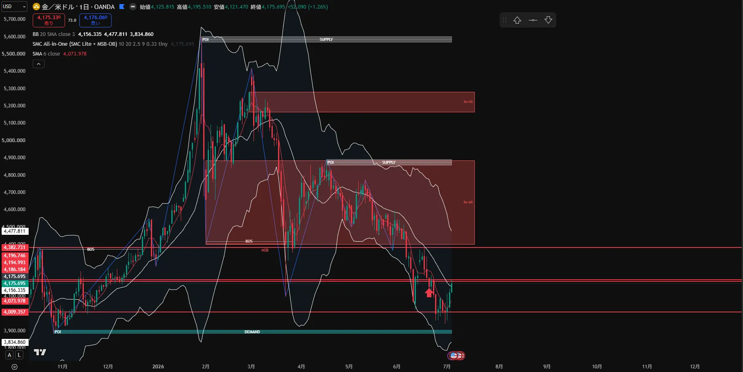
Task: Click the lower SUPPLY zone label
Action: (389, 163)
